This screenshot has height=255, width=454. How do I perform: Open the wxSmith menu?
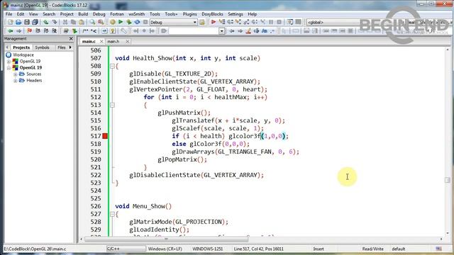(x=136, y=14)
